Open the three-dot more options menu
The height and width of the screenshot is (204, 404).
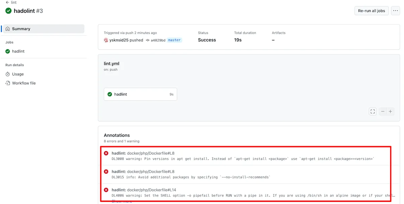pos(395,11)
